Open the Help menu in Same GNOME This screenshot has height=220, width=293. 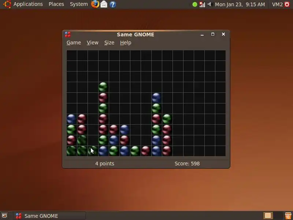(x=126, y=43)
